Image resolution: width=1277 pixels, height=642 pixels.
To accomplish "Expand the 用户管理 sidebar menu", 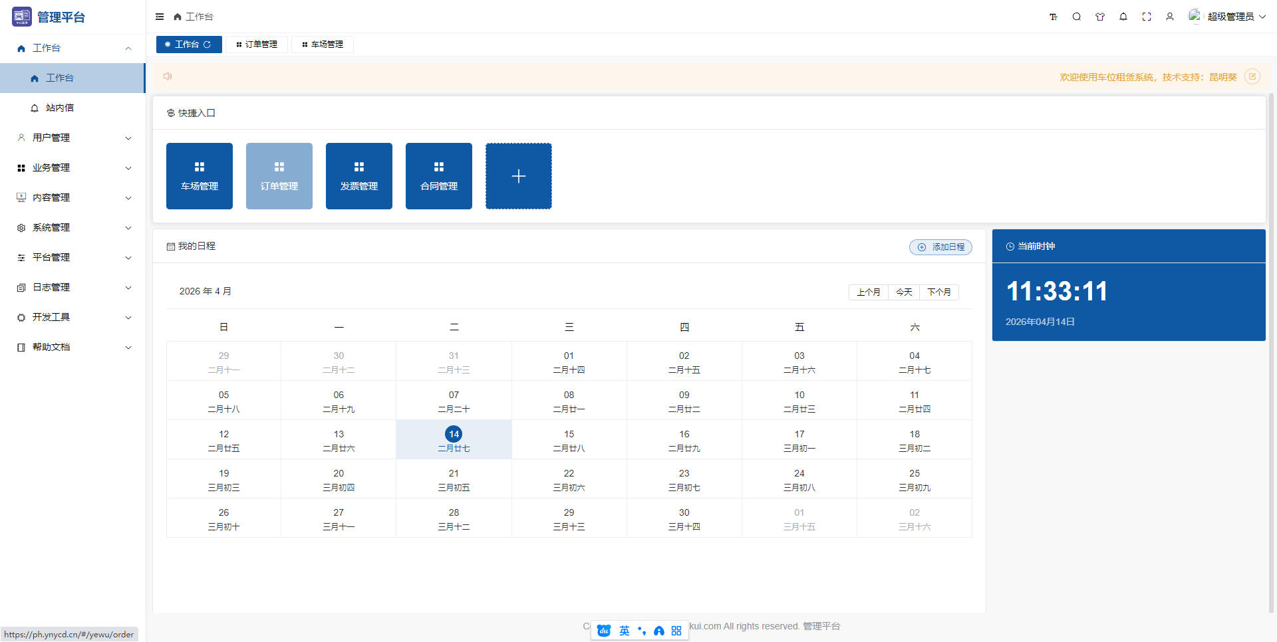I will pos(73,138).
